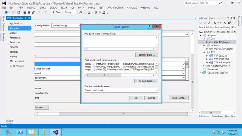This screenshot has width=242, height=136.
Task: Click the Edit Post-build button
Action: pos(146,81)
